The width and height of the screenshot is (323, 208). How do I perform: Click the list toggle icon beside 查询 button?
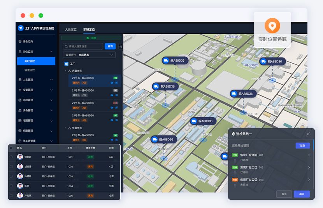[x=121, y=46]
